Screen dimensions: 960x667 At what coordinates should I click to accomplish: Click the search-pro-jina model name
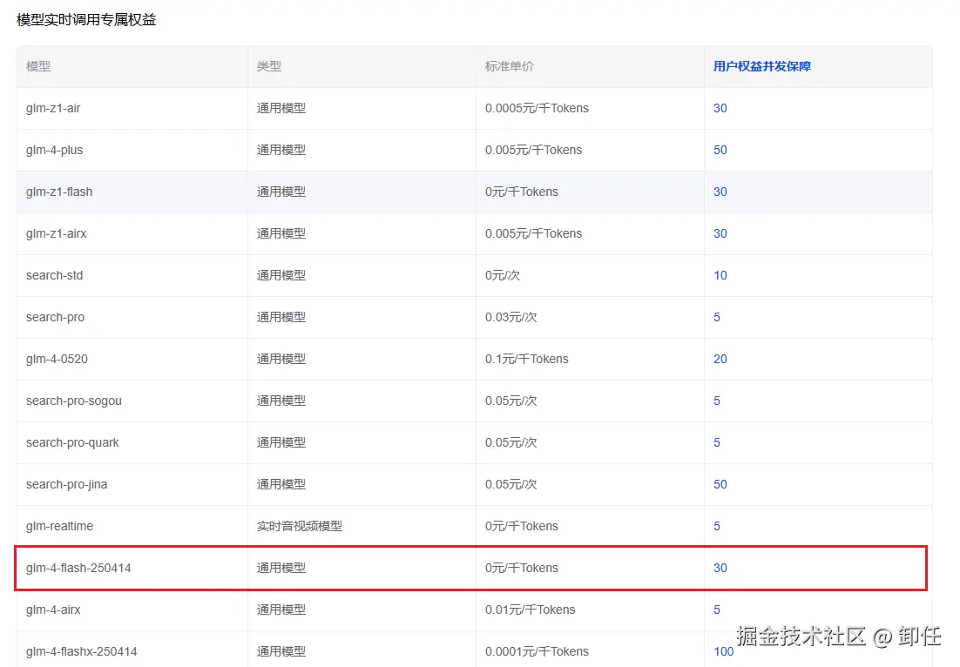tap(67, 485)
